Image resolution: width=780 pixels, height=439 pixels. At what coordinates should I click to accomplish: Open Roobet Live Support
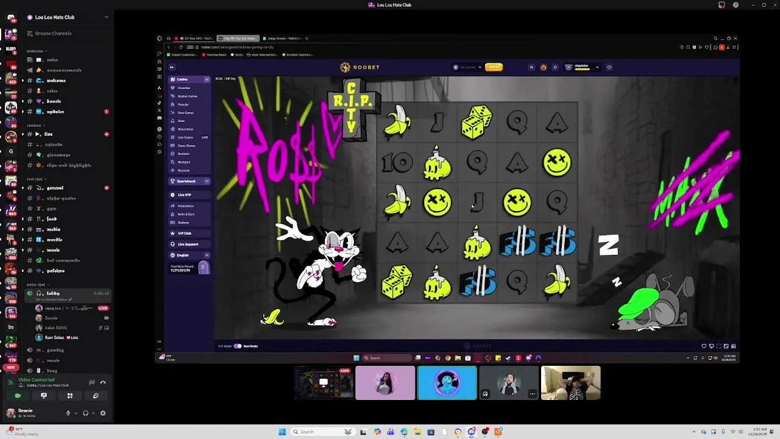(190, 244)
